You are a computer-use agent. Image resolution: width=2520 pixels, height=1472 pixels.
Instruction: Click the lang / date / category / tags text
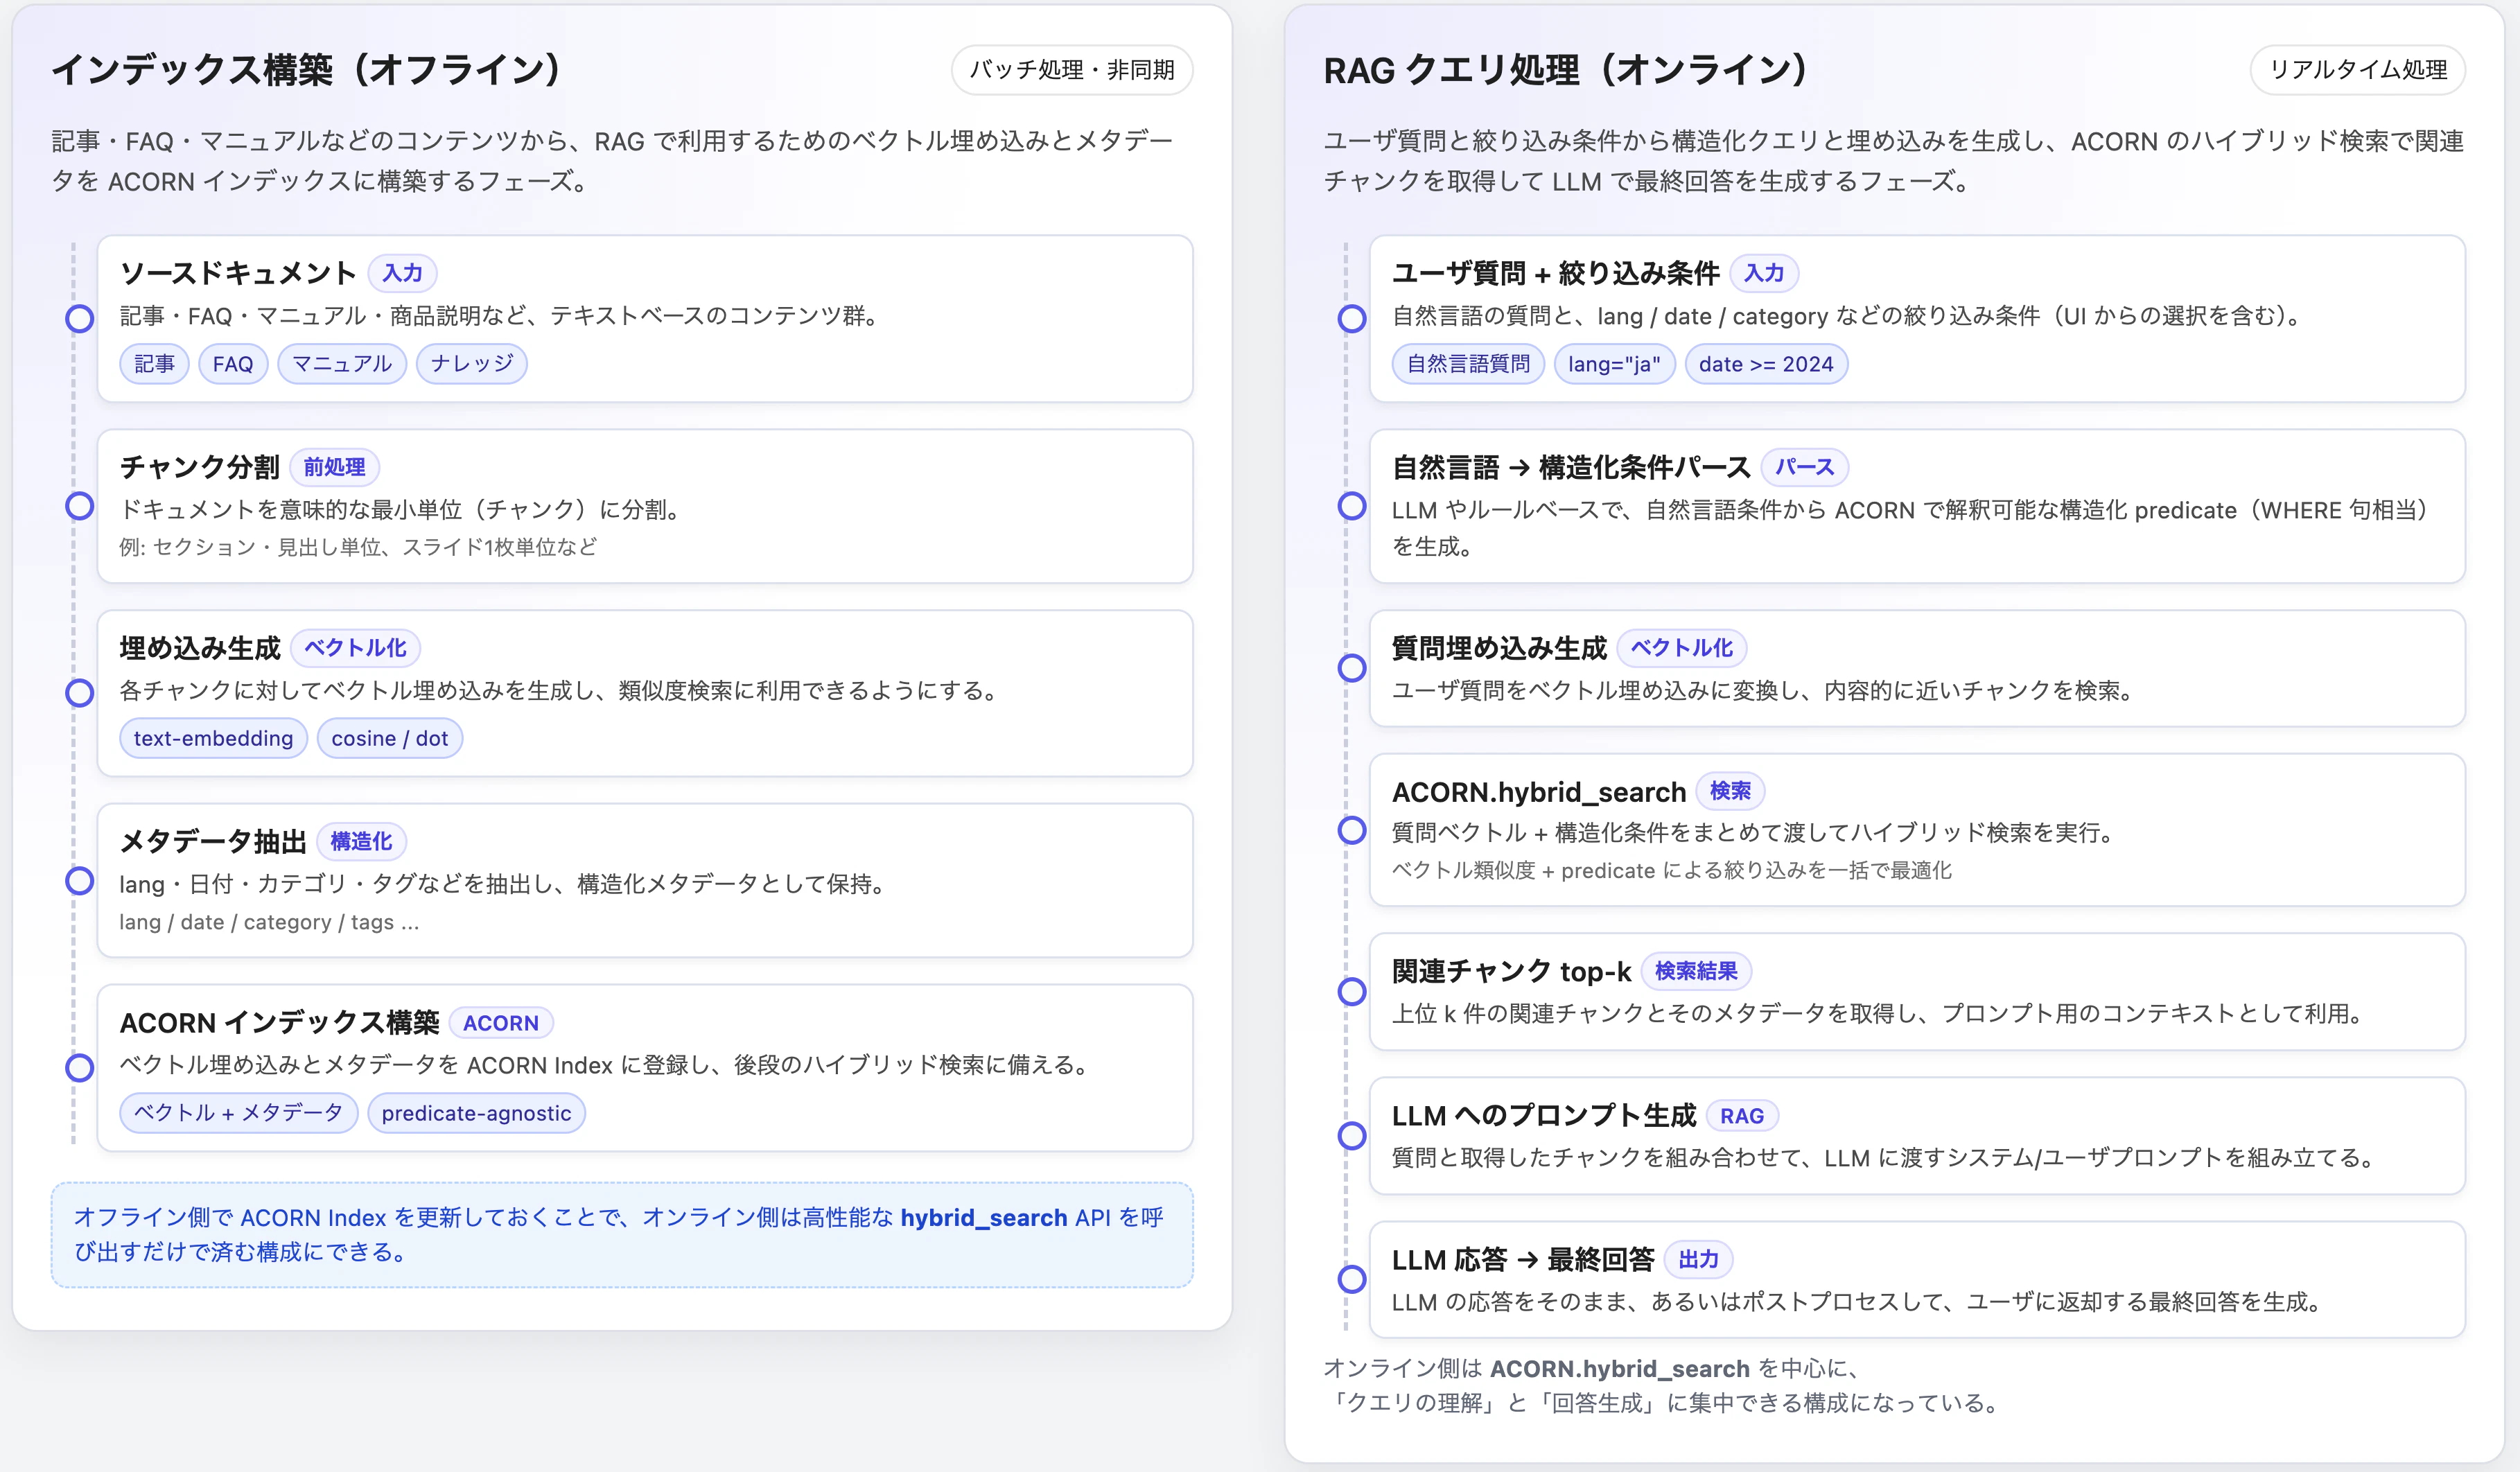coord(269,922)
